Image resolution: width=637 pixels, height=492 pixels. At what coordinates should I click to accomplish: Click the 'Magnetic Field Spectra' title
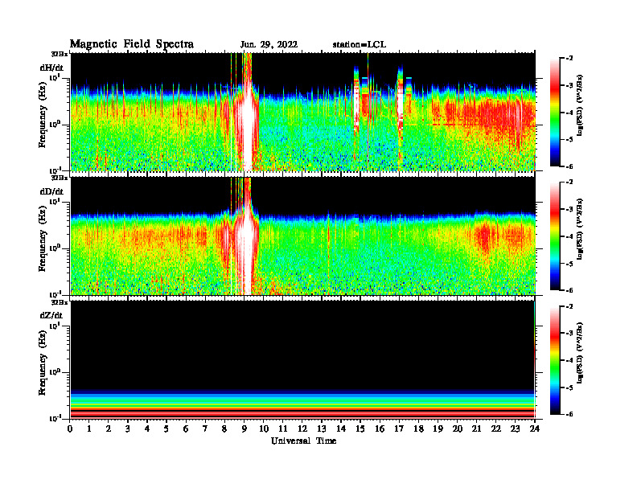tap(132, 44)
